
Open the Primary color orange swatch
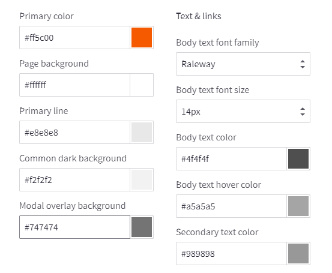(142, 37)
